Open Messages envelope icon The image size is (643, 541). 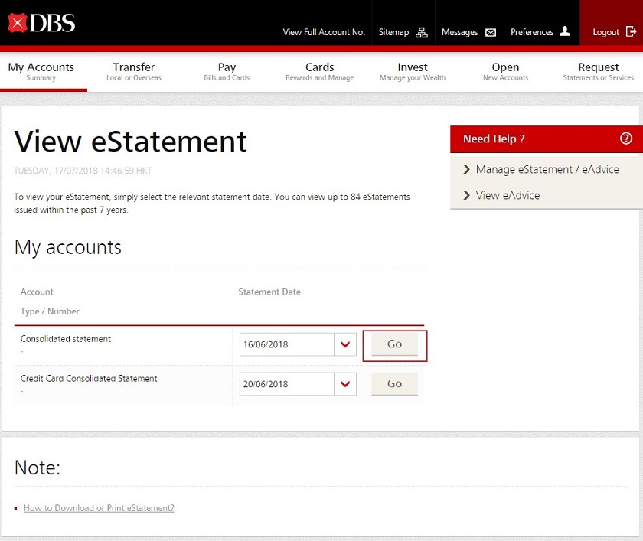point(491,32)
